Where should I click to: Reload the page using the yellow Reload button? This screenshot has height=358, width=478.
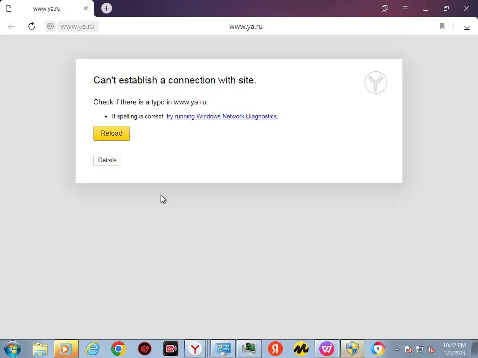(111, 133)
